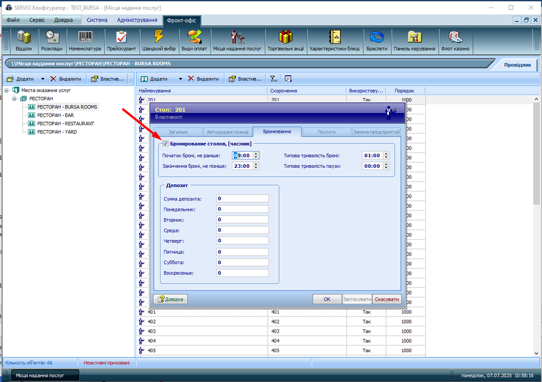Click the Розклади clock icon
The width and height of the screenshot is (542, 382).
51,39
